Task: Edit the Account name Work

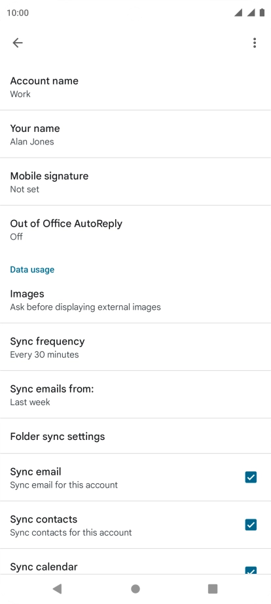Action: click(135, 87)
